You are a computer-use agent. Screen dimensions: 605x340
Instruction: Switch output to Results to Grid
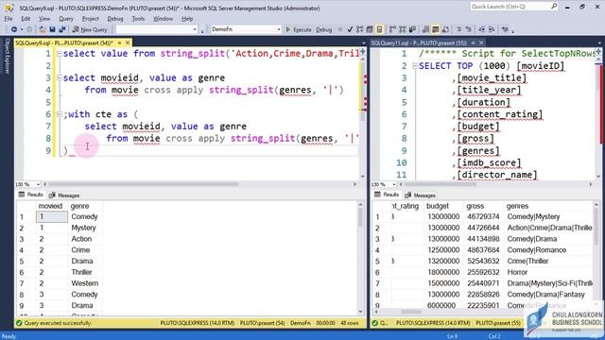click(435, 29)
